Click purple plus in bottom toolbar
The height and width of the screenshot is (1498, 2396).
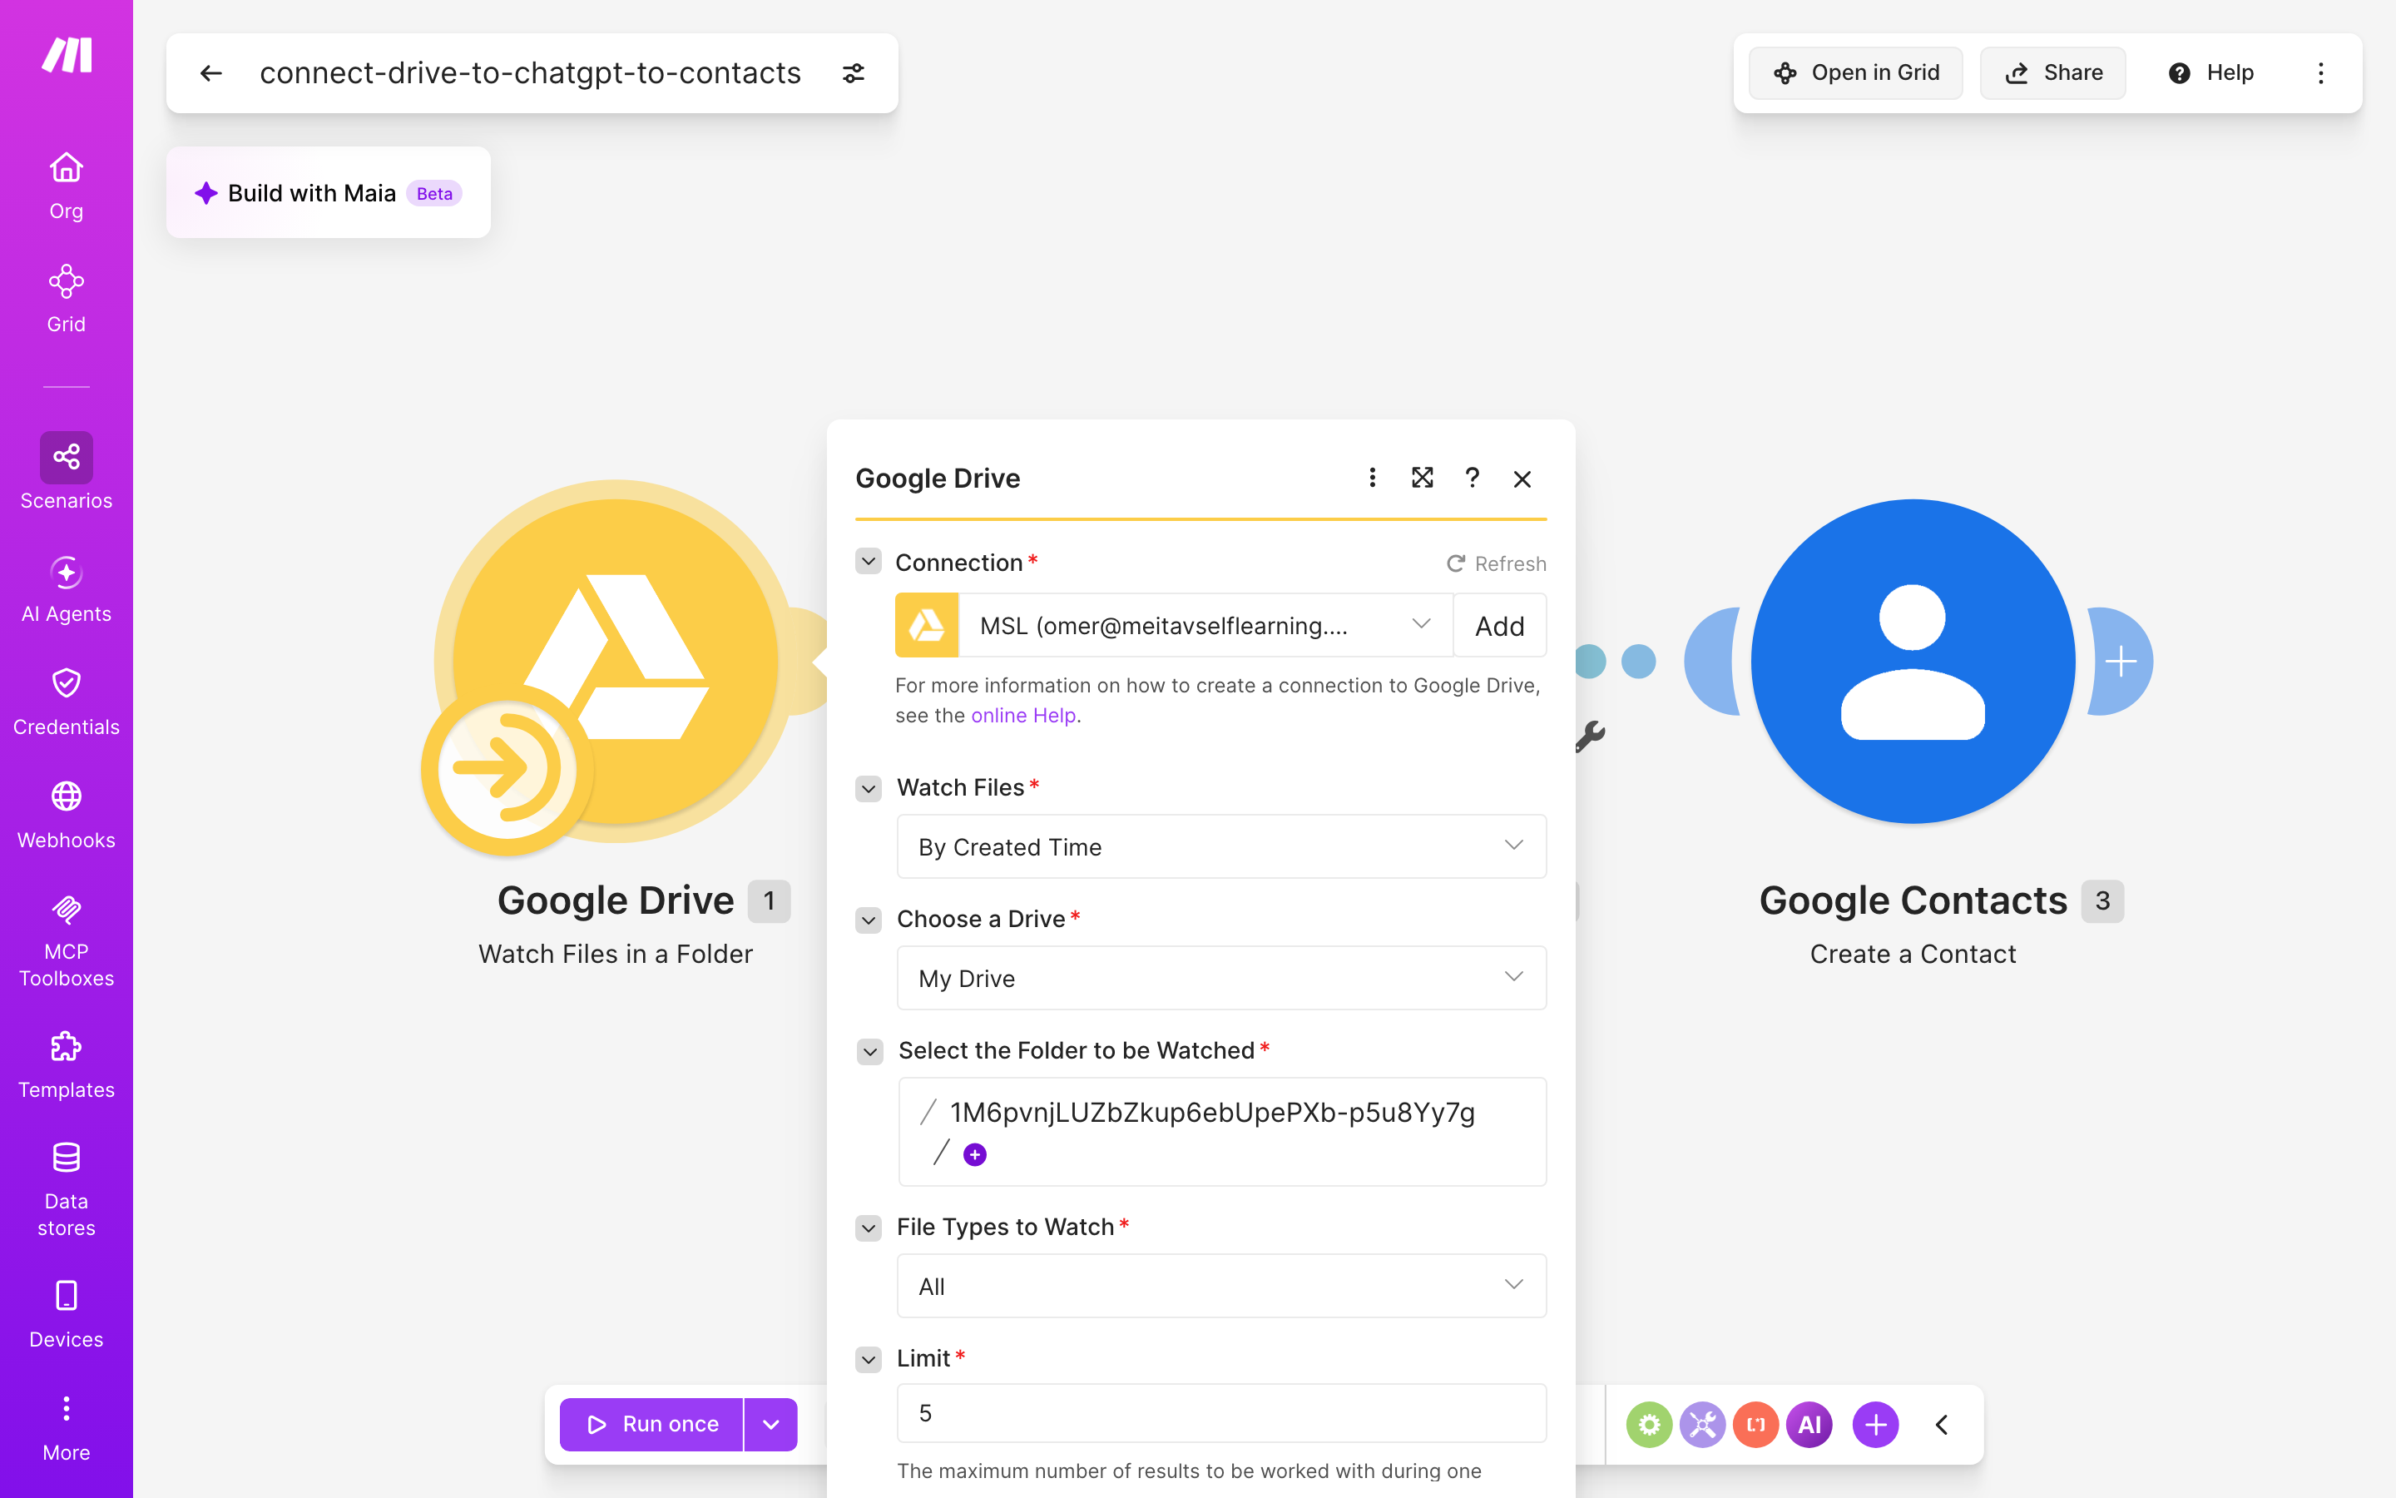1876,1425
